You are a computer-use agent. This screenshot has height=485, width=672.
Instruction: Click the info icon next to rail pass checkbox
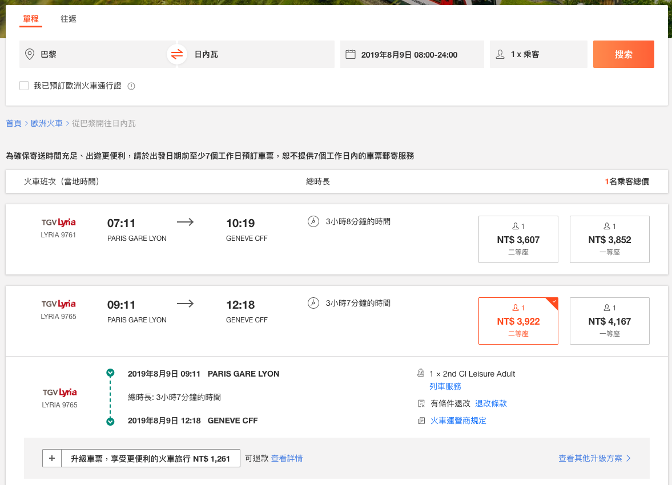(x=131, y=86)
